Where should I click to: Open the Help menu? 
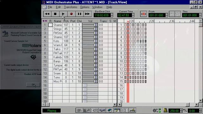coord(109,7)
